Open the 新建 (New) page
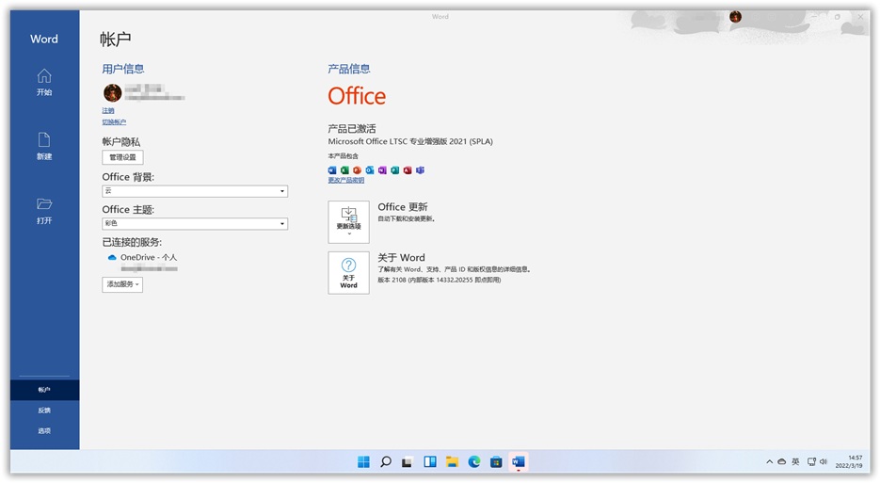Viewport: 880px width, 483px height. coord(44,146)
